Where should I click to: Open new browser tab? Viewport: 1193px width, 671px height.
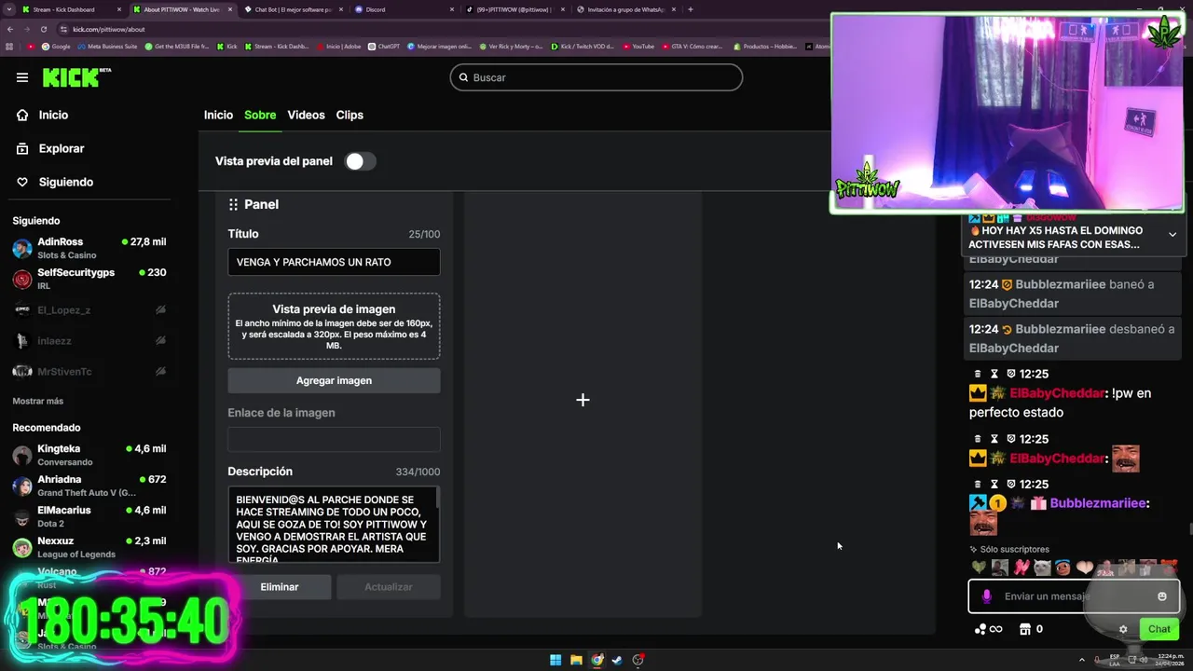pyautogui.click(x=690, y=9)
